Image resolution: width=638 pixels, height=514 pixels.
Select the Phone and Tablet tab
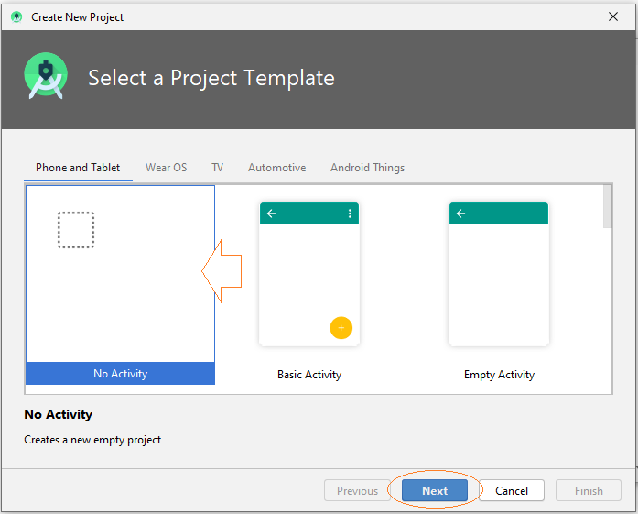point(78,168)
